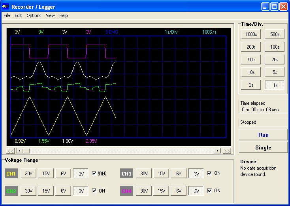Viewport: 290px width, 206px height.
Task: Set Time/Div to 200s
Action: coord(251,47)
